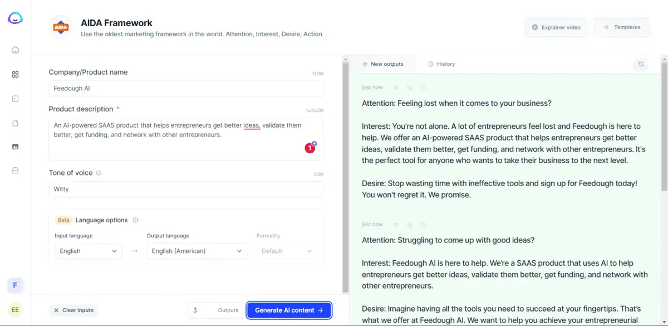
Task: Open the Explainer video button
Action: coord(556,27)
